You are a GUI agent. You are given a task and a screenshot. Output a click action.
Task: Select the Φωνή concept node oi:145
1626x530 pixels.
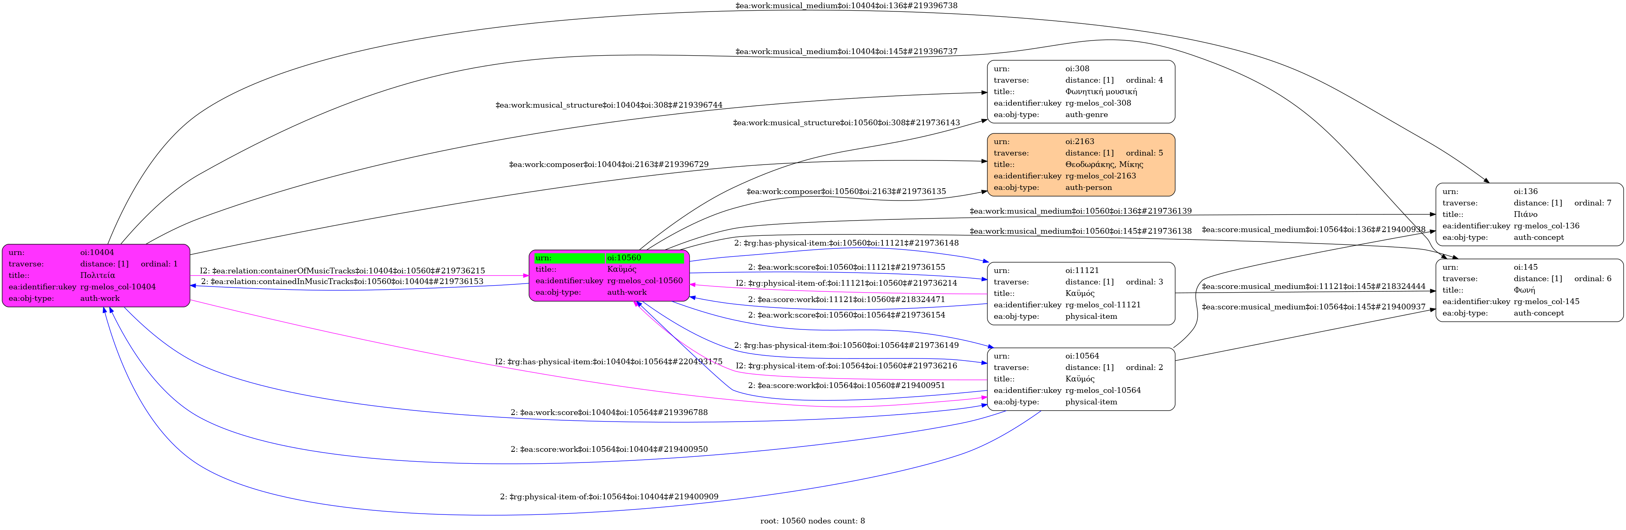point(1529,290)
